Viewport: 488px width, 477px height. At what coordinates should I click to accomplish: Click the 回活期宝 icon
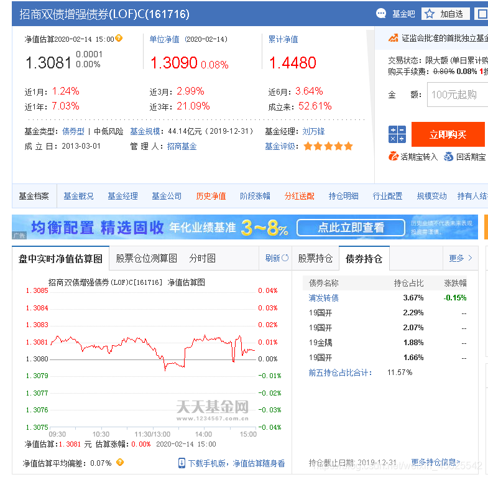[x=448, y=156]
